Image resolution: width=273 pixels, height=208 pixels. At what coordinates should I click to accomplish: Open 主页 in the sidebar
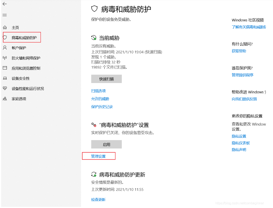point(15,27)
